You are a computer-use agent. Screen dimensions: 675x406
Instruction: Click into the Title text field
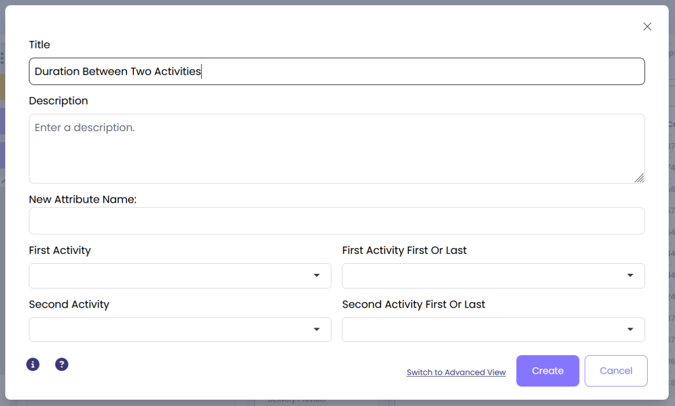pyautogui.click(x=336, y=72)
